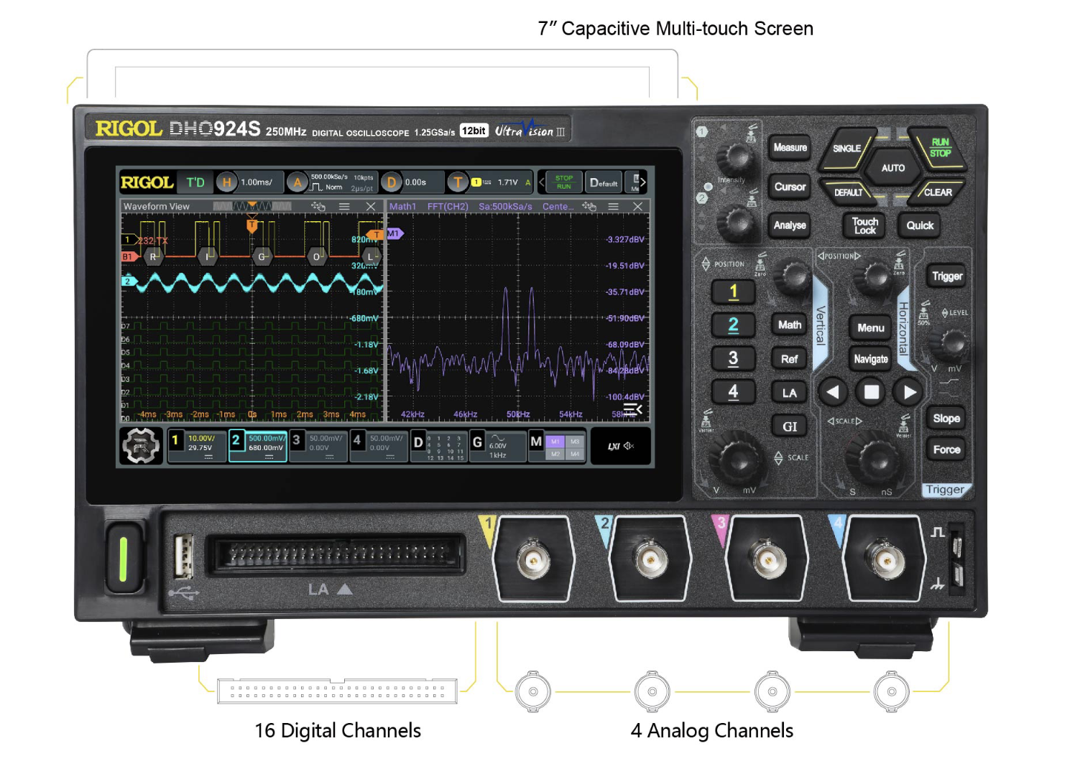Tap the on-screen Default button
Viewport: 1075px width, 774px height.
(x=604, y=182)
